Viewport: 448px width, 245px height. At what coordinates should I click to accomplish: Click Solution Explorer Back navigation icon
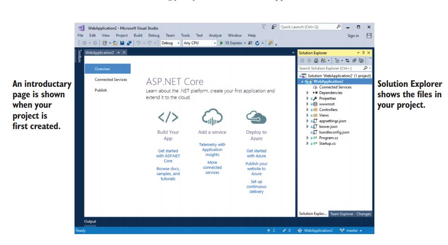[x=302, y=60]
